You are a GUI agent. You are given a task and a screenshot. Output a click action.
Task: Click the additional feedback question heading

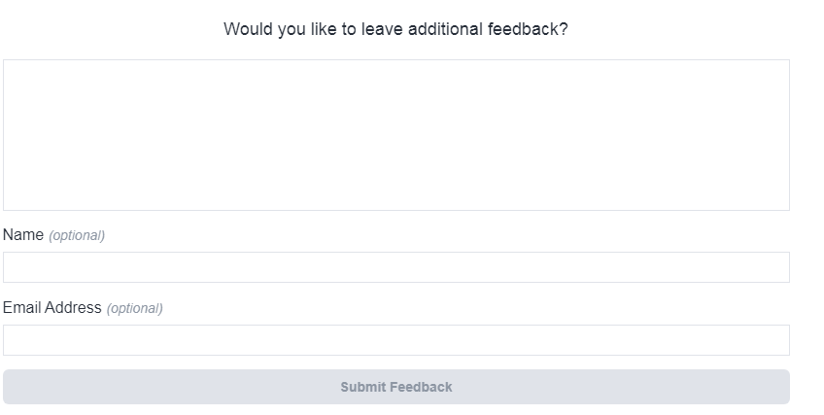pyautogui.click(x=395, y=29)
